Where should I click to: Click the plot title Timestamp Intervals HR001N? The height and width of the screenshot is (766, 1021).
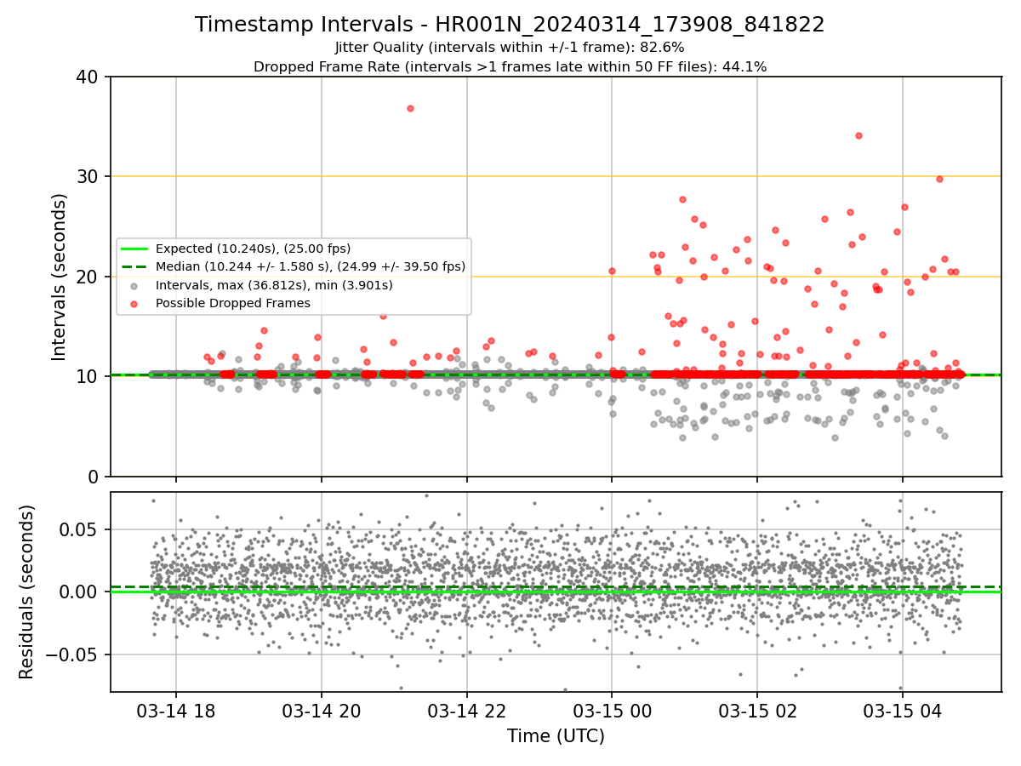(510, 25)
